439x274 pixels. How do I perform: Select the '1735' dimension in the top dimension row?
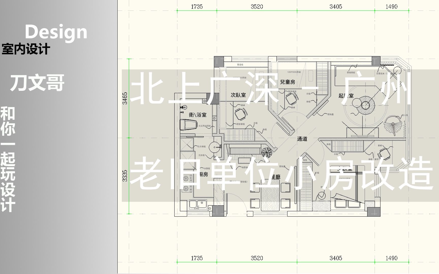[197, 7]
